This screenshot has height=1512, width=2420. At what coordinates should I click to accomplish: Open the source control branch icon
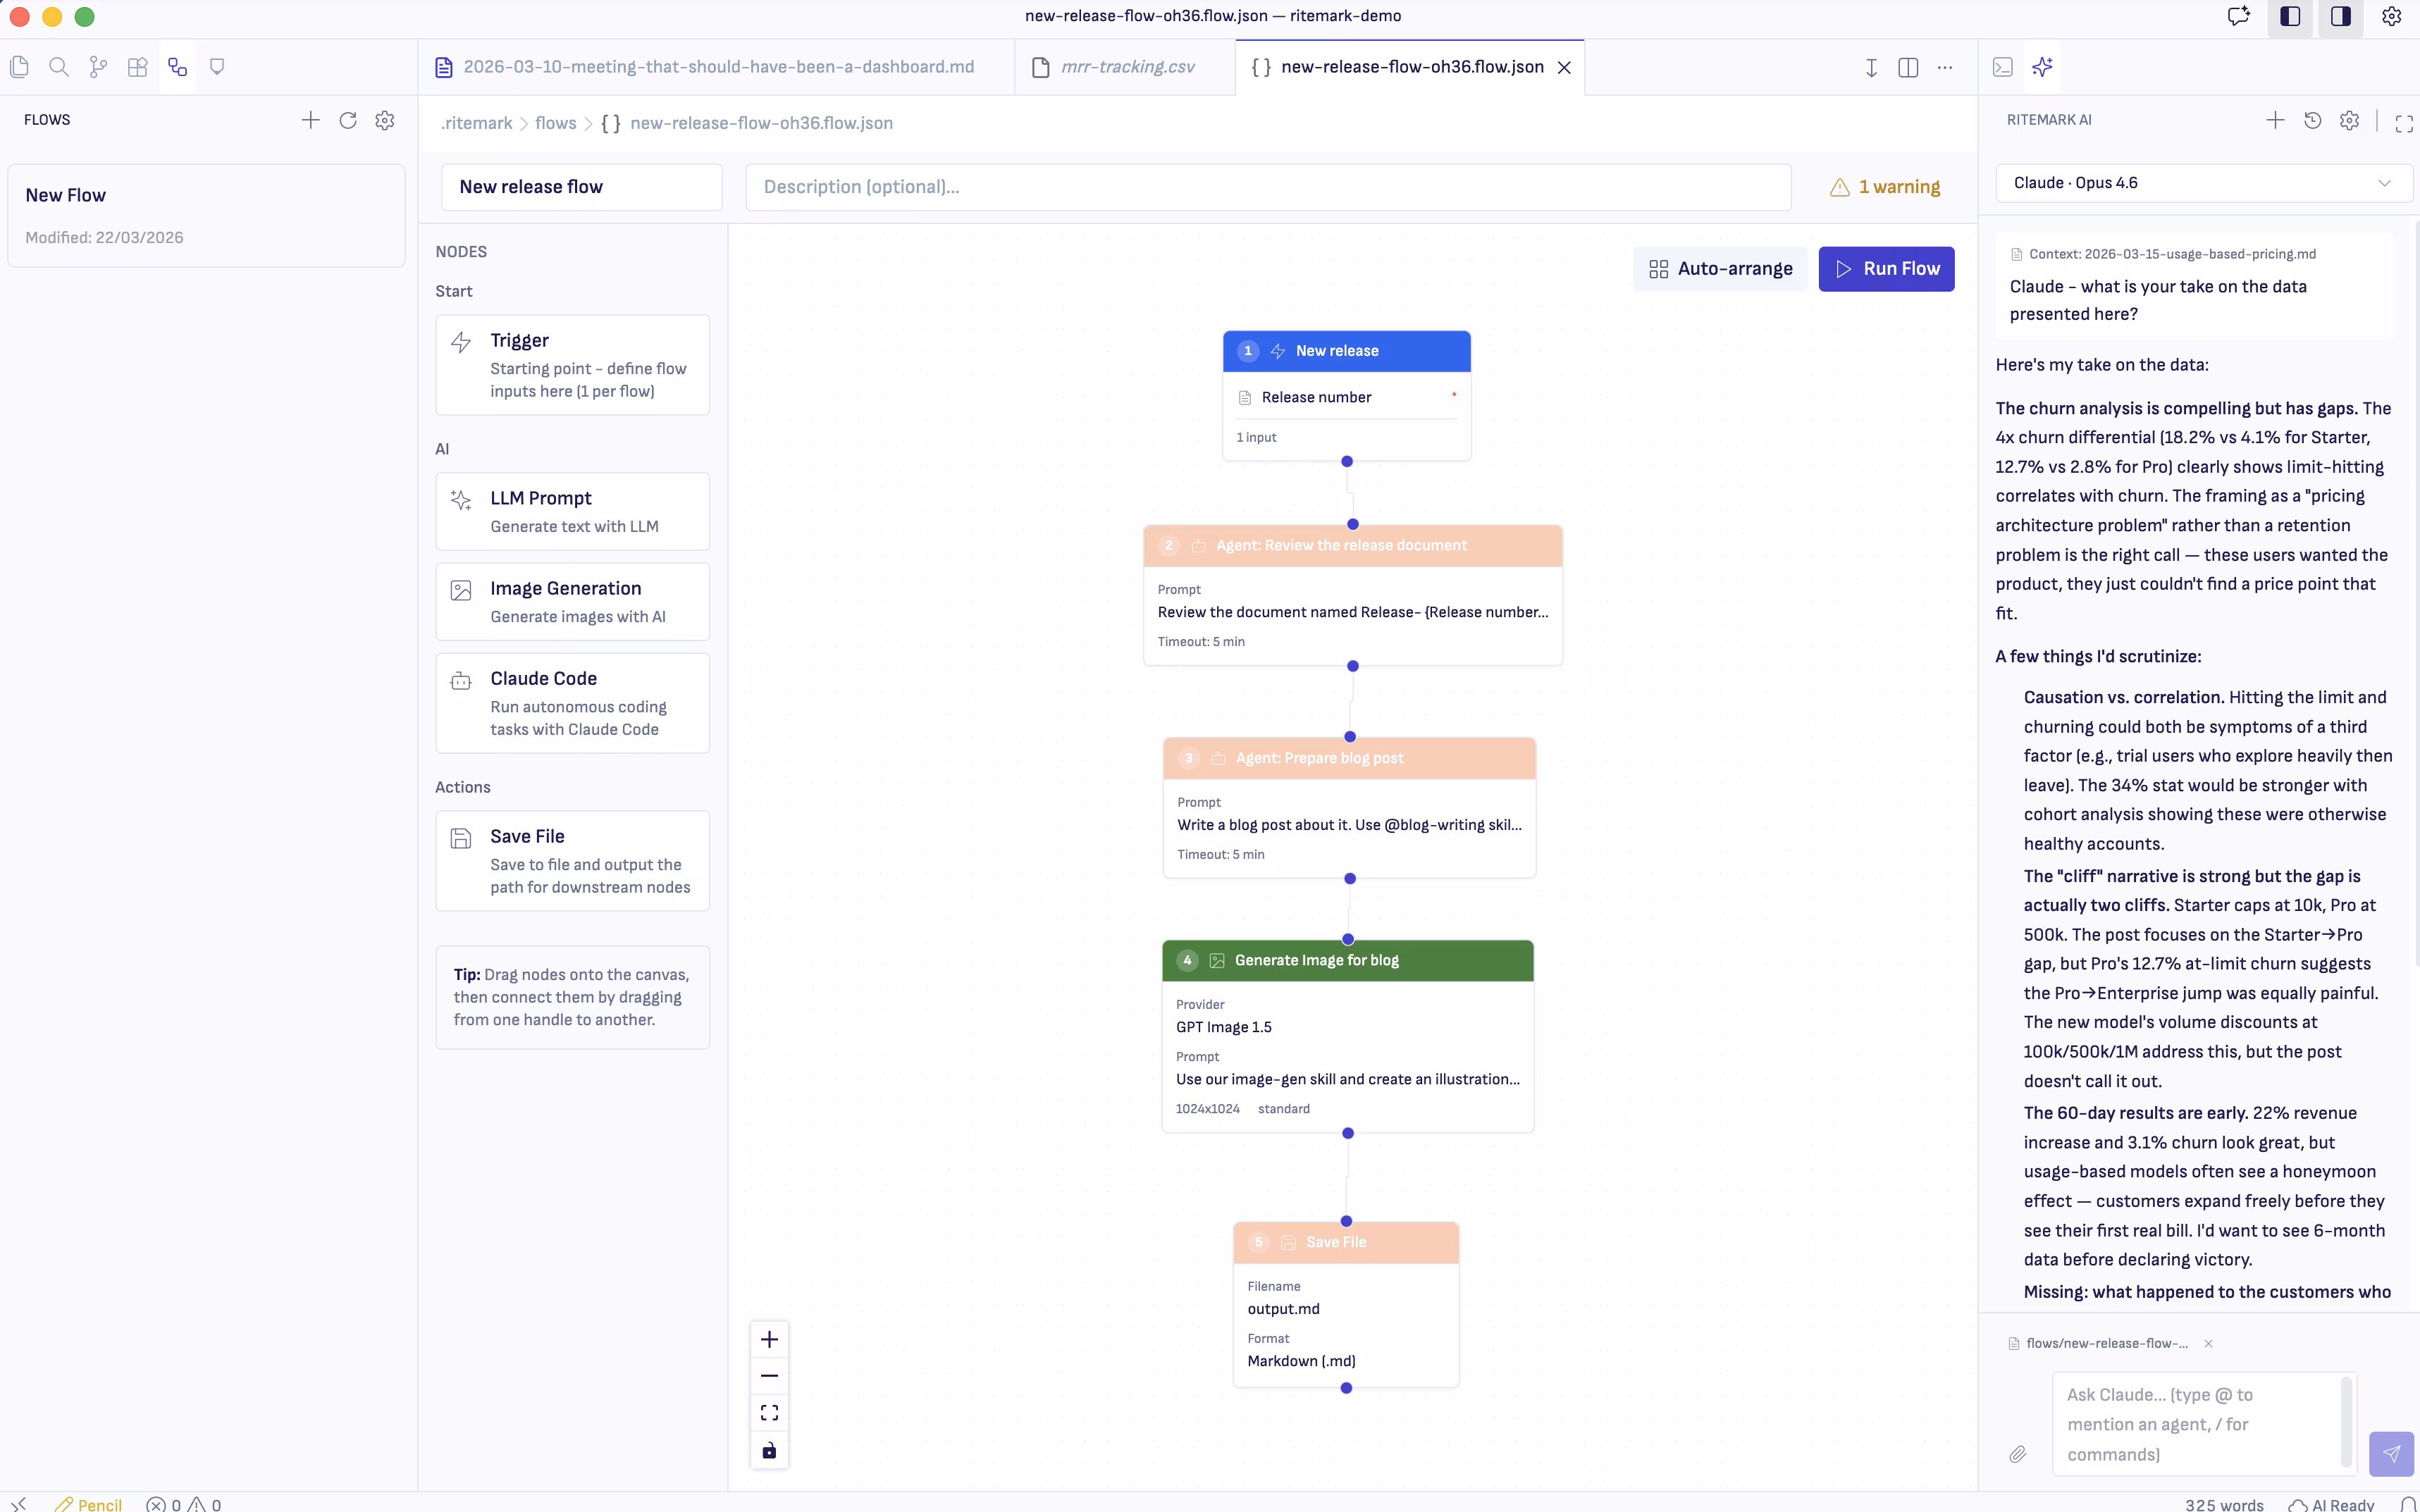point(97,66)
